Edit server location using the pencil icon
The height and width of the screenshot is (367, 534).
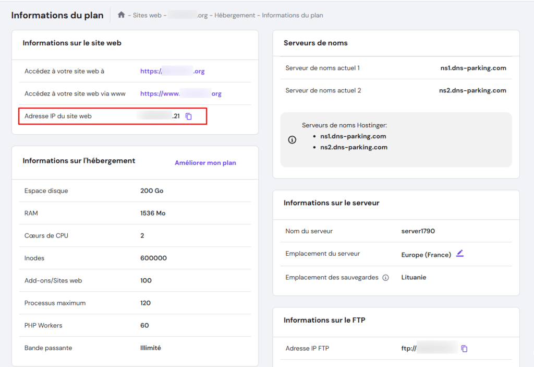coord(459,254)
